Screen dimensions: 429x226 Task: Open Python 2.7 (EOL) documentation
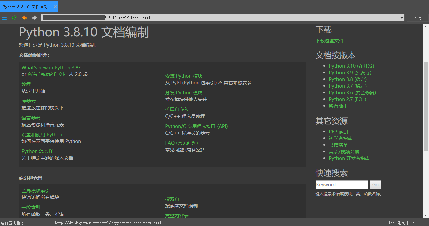click(347, 99)
